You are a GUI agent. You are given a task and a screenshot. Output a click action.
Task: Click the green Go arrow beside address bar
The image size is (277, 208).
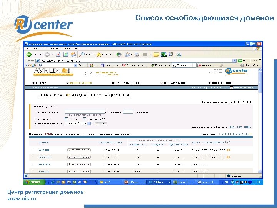pos(240,60)
